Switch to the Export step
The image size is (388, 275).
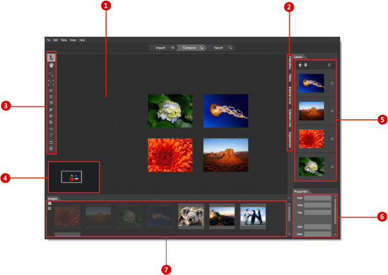pos(218,48)
